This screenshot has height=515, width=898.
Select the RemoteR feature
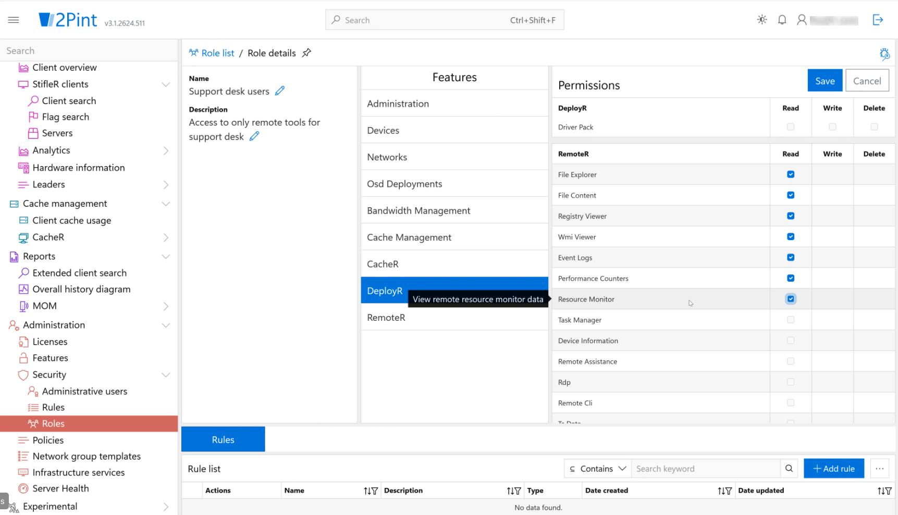point(454,317)
